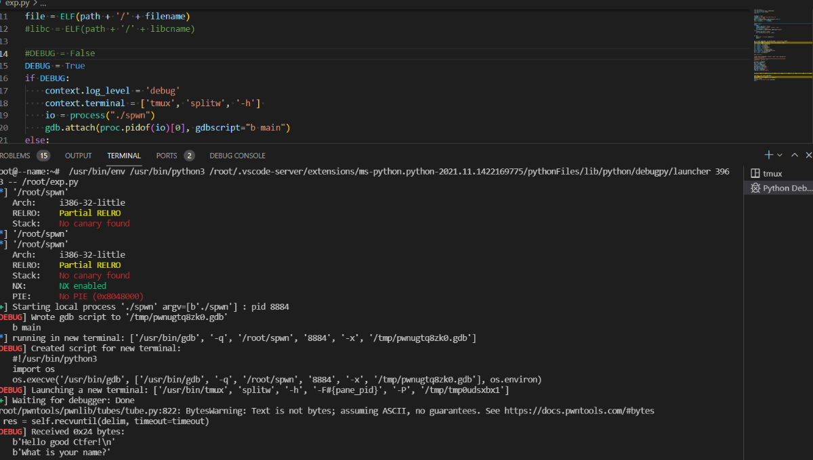Select the Terminal tab
This screenshot has height=460, width=813.
pyautogui.click(x=124, y=156)
